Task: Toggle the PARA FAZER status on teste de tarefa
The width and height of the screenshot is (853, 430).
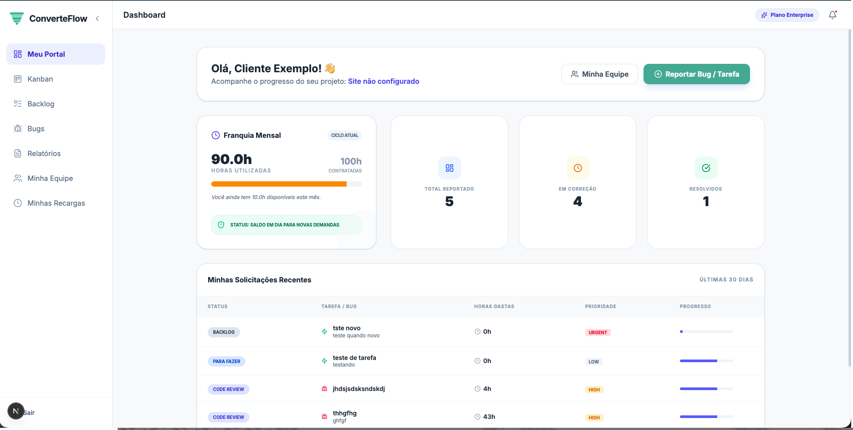Action: (226, 361)
